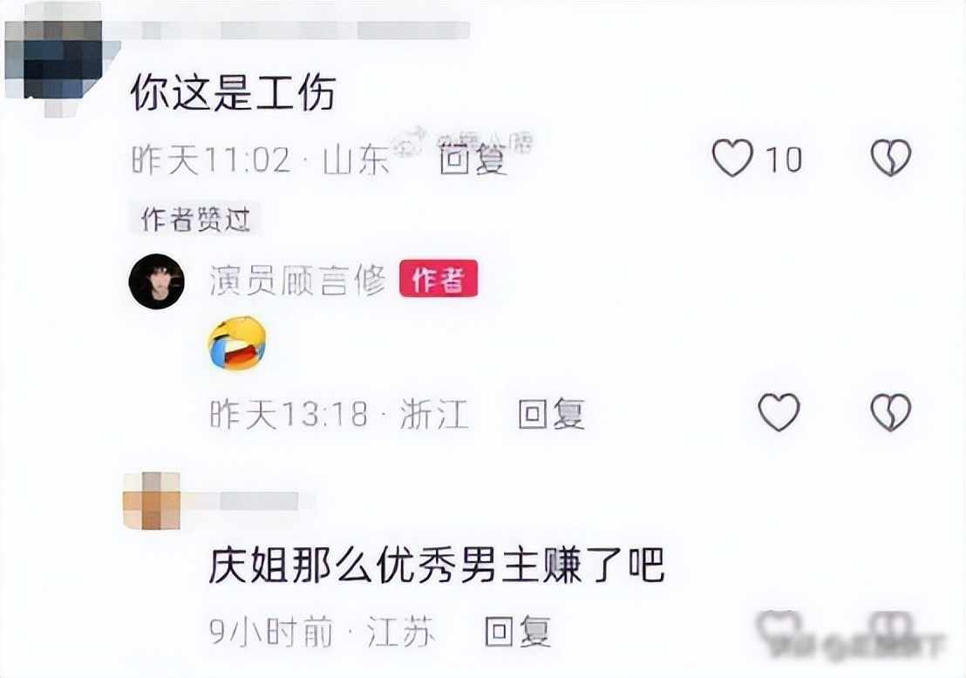Select the comment text "庆姐那么优秀男主赚了吧"

tap(437, 564)
